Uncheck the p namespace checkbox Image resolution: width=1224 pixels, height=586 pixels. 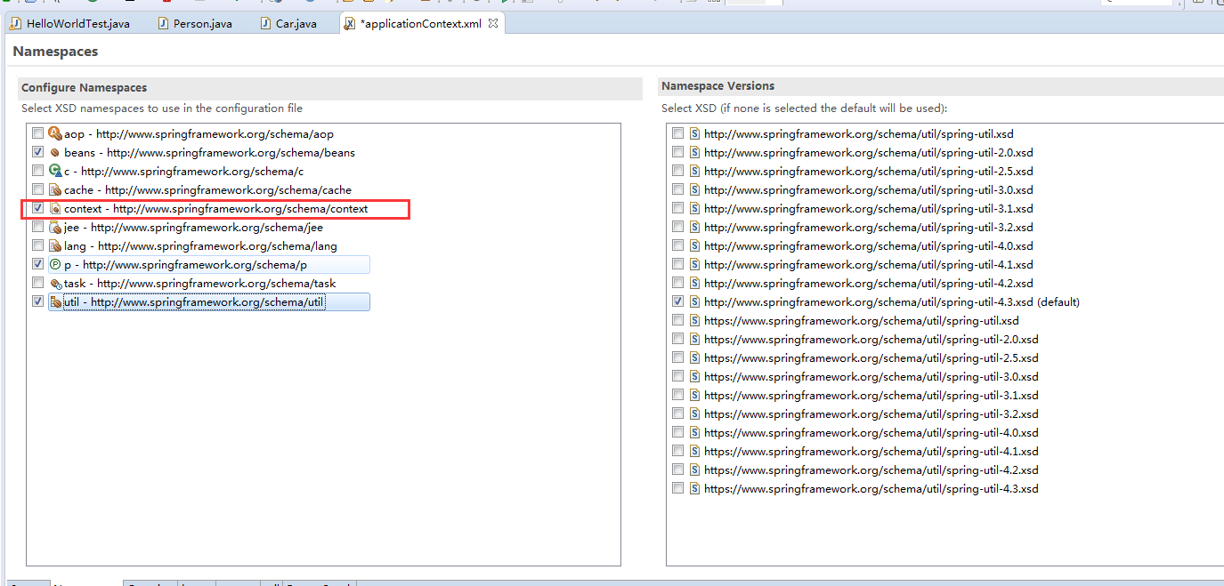tap(37, 265)
